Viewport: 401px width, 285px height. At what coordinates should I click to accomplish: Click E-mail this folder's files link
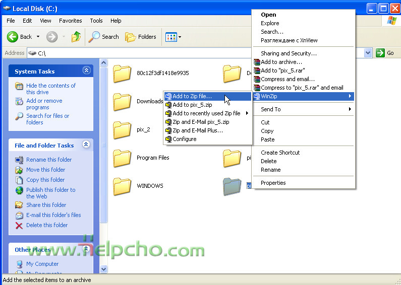53,215
